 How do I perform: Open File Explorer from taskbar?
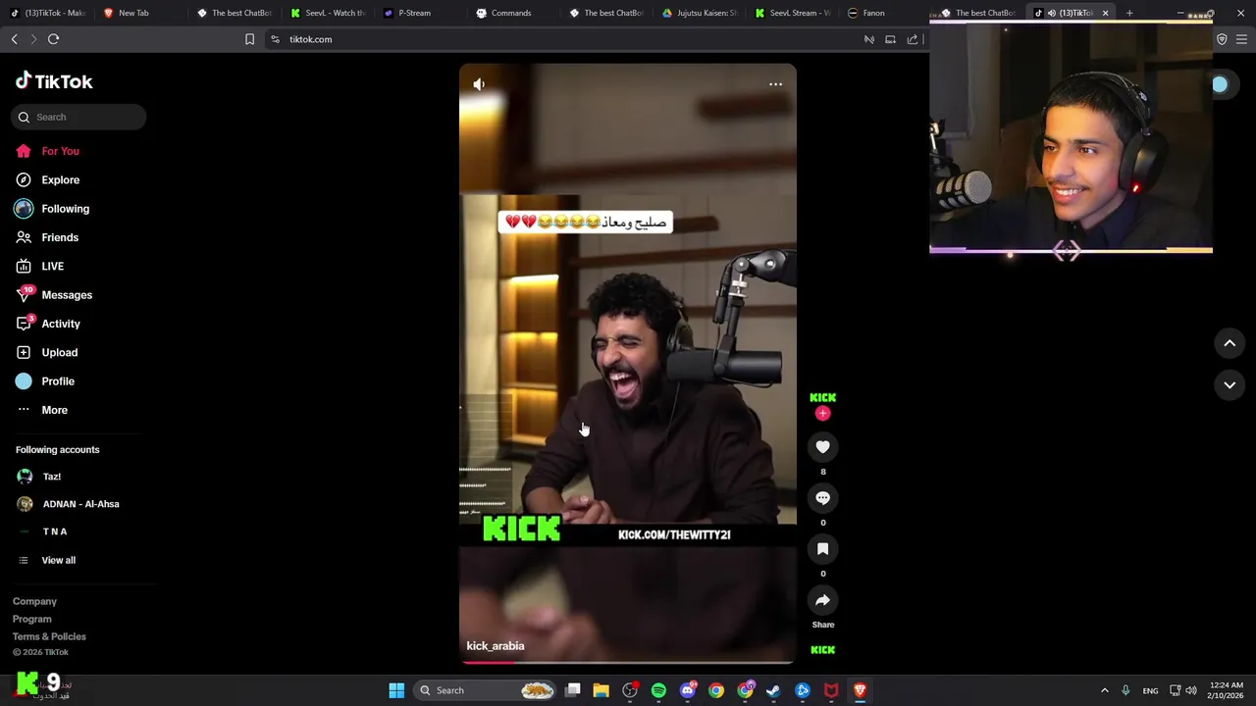click(601, 690)
